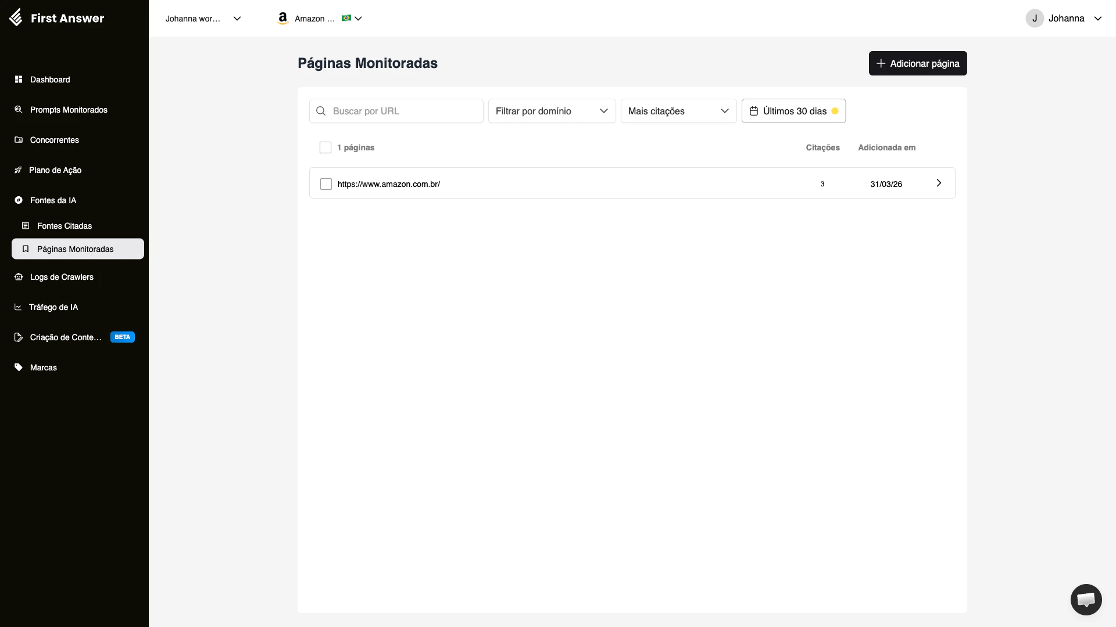
Task: Open the Mais citações sorting dropdown
Action: (678, 111)
